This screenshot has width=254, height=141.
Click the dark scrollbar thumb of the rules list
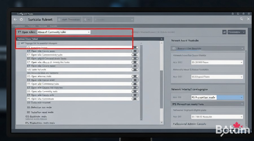[161, 89]
